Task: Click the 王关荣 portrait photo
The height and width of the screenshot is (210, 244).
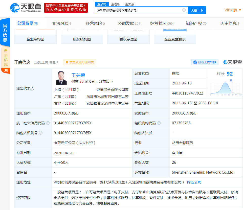Action: click(61, 78)
